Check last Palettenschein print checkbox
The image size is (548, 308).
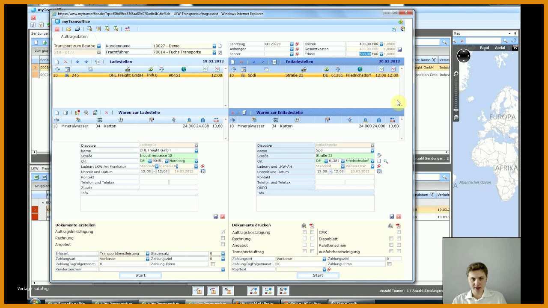[399, 245]
